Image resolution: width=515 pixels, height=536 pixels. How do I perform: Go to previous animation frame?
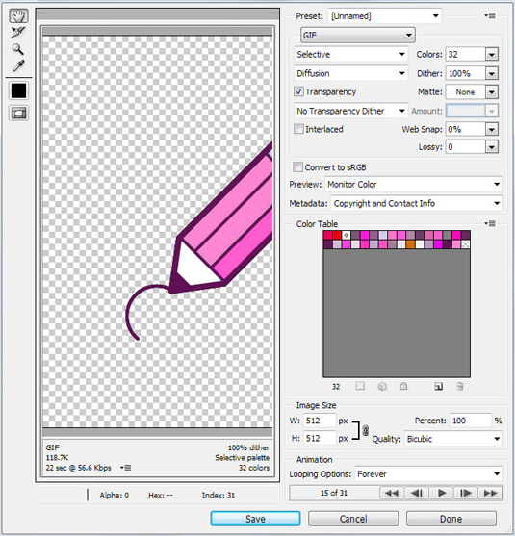point(417,493)
